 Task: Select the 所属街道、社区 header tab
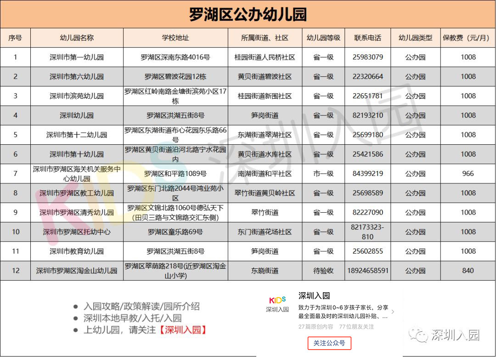[x=265, y=38]
